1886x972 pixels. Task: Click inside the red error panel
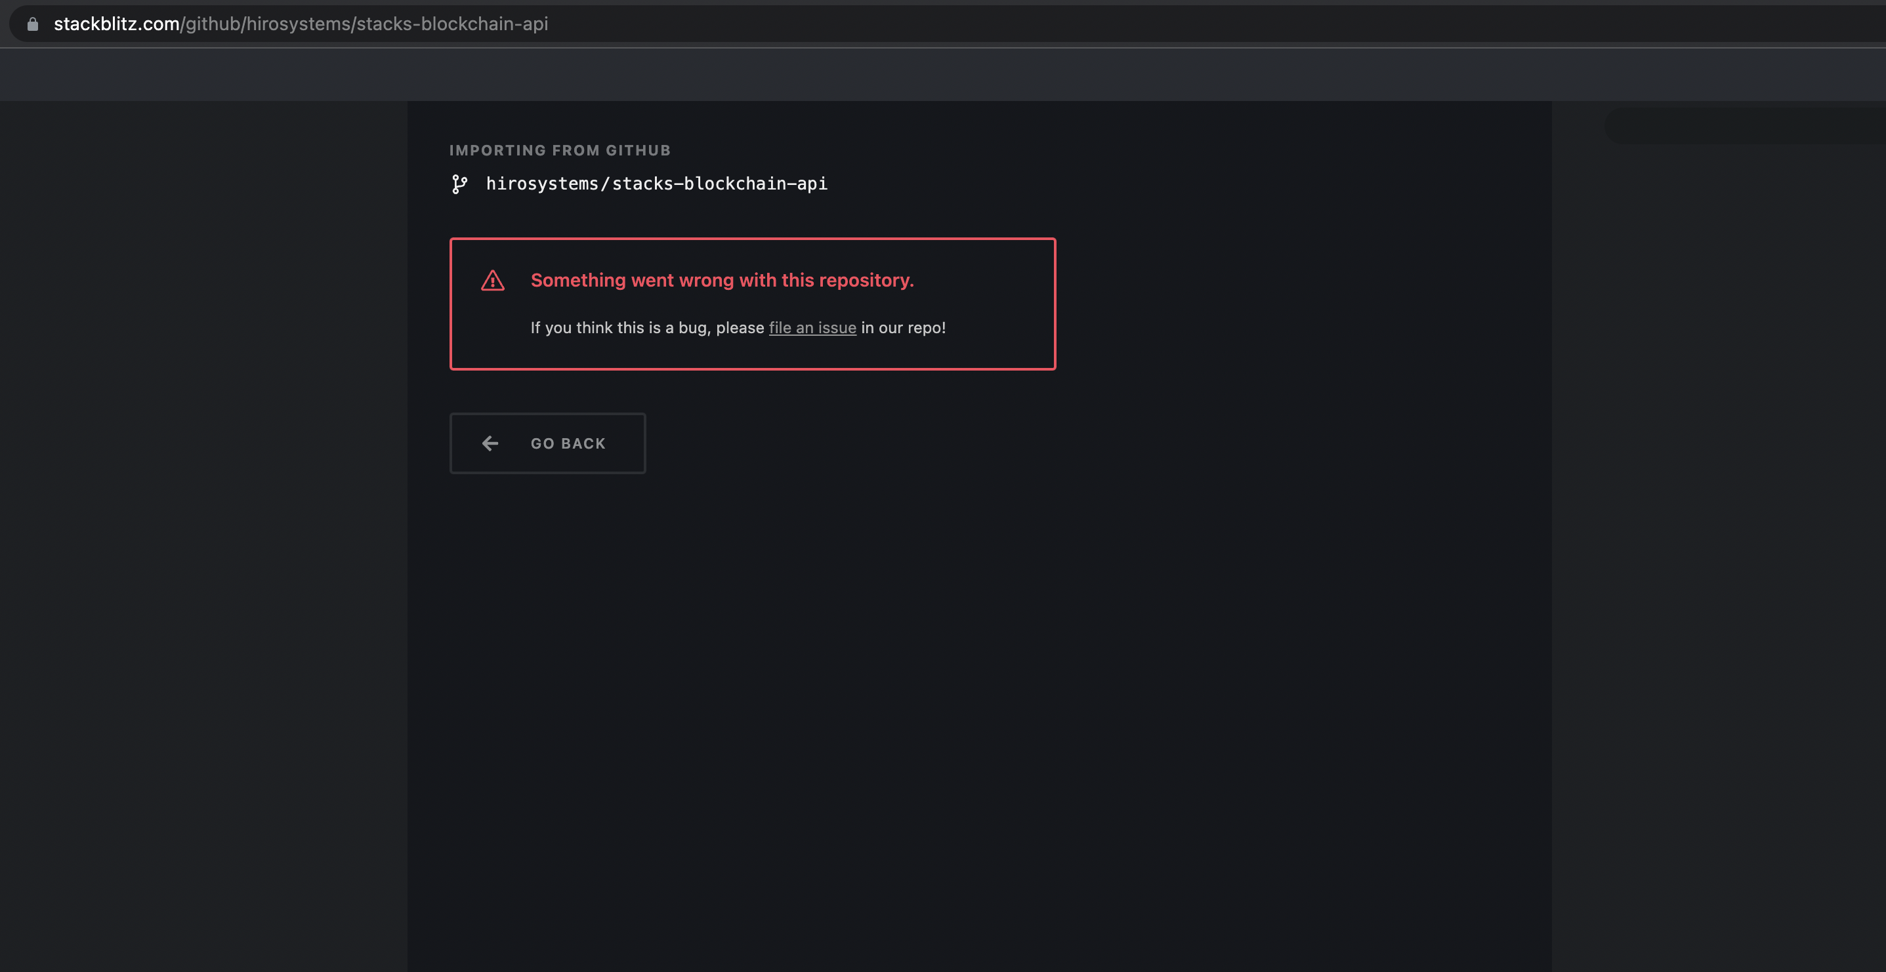pos(752,304)
